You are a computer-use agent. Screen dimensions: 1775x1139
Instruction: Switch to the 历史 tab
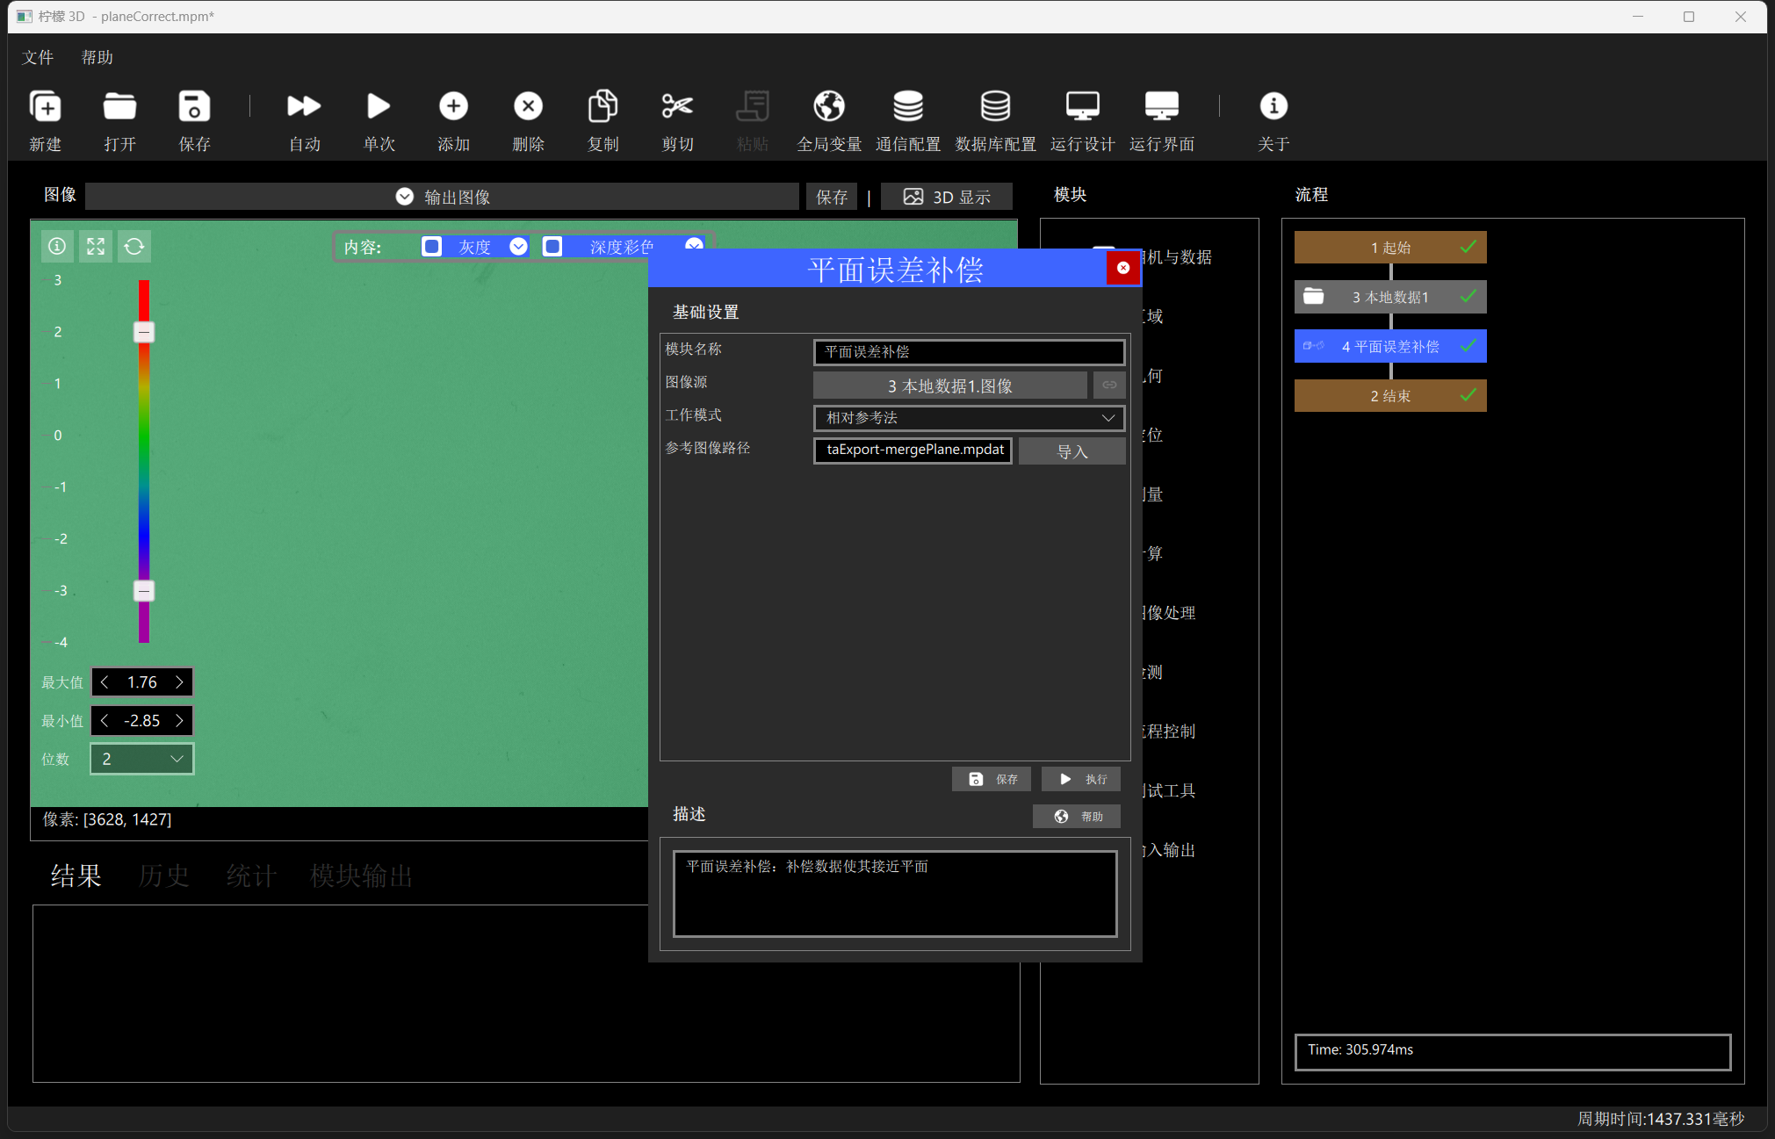163,876
